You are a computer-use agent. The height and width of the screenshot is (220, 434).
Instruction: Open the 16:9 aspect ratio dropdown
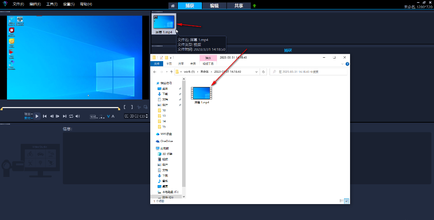(x=93, y=117)
